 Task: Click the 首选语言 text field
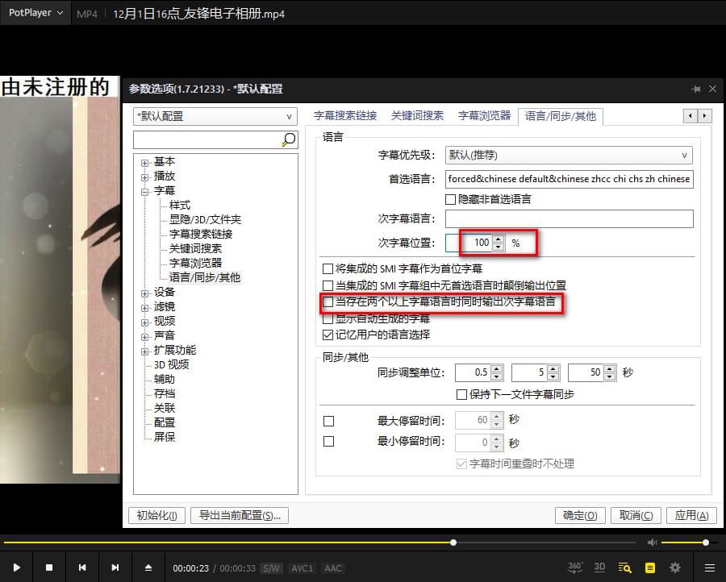point(569,179)
